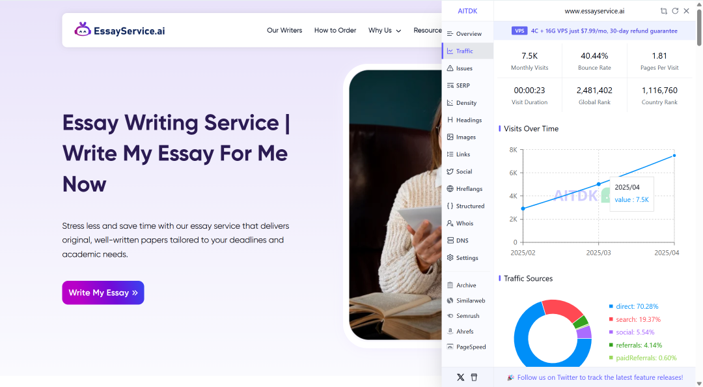Toggle the direct traffic legend swatch
703x387 pixels.
click(x=611, y=306)
